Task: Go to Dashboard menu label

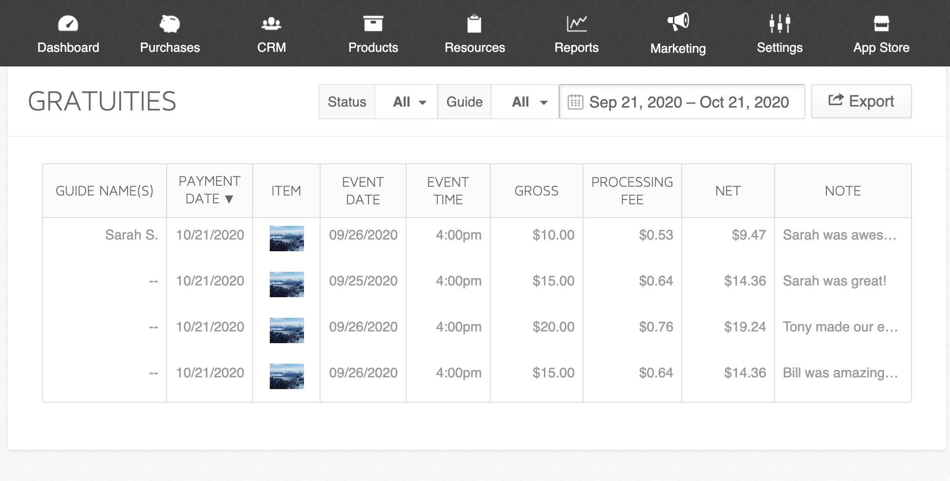Action: (x=68, y=47)
